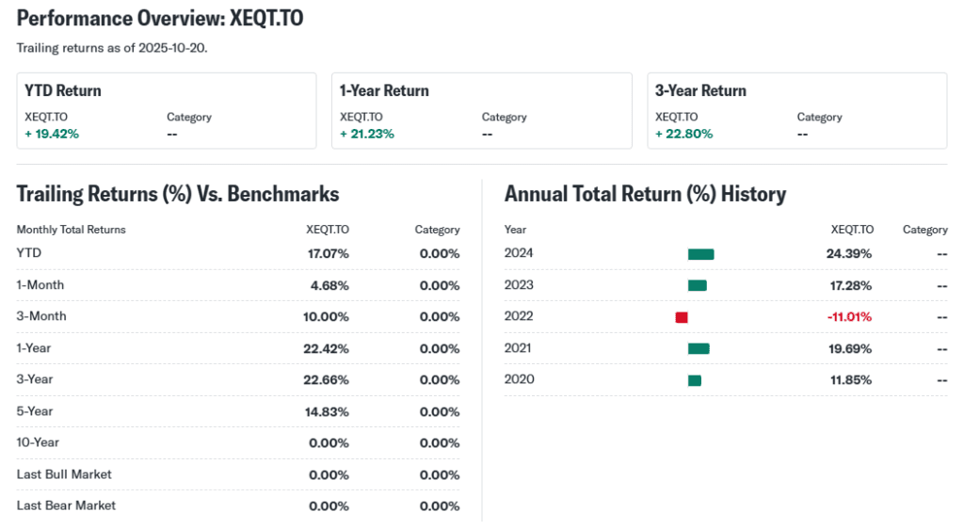964x528 pixels.
Task: Click the -11.01% return value for 2022
Action: 849,317
